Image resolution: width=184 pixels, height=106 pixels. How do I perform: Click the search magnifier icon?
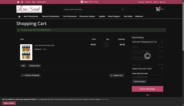123,9
